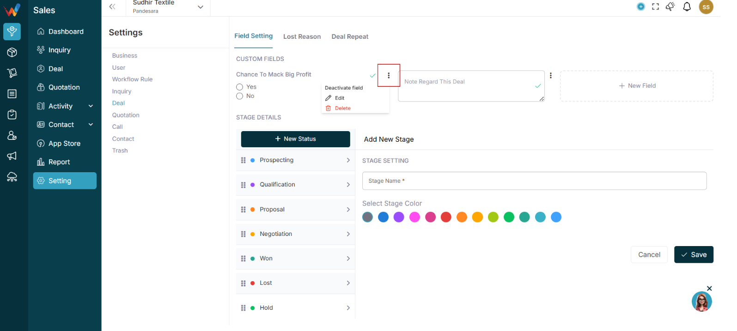Image resolution: width=737 pixels, height=331 pixels.
Task: Switch to the Lost Reason tab
Action: click(x=302, y=36)
